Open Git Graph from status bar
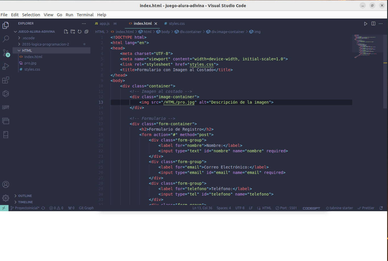The image size is (388, 261). [x=86, y=208]
